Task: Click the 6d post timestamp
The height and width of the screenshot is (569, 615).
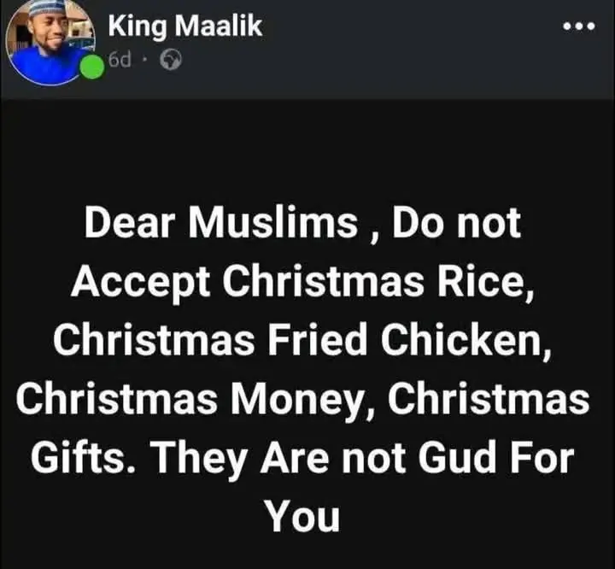Action: pyautogui.click(x=120, y=60)
